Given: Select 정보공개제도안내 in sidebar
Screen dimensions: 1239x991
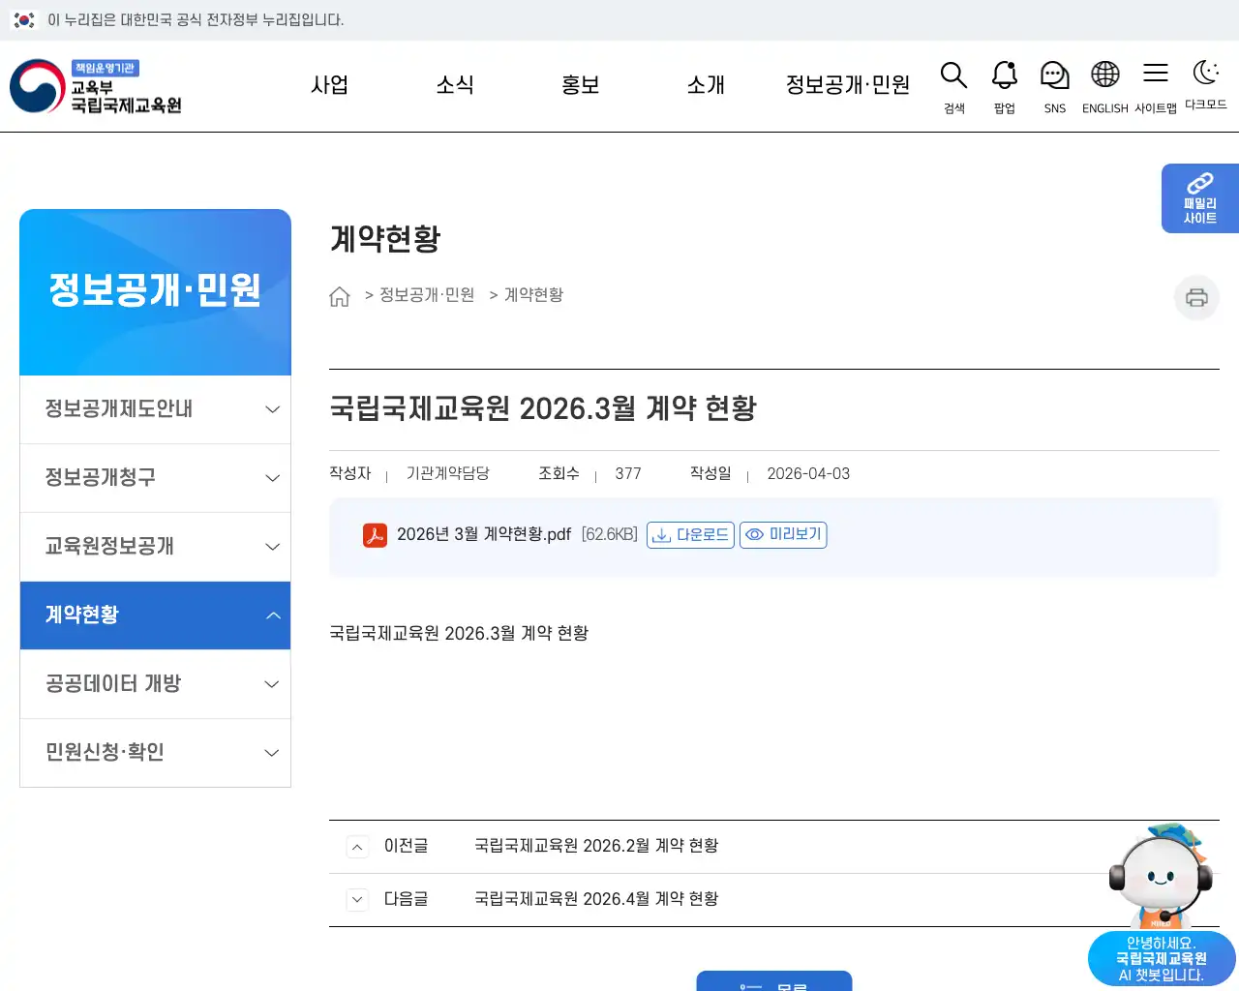Looking at the screenshot, I should click(155, 409).
